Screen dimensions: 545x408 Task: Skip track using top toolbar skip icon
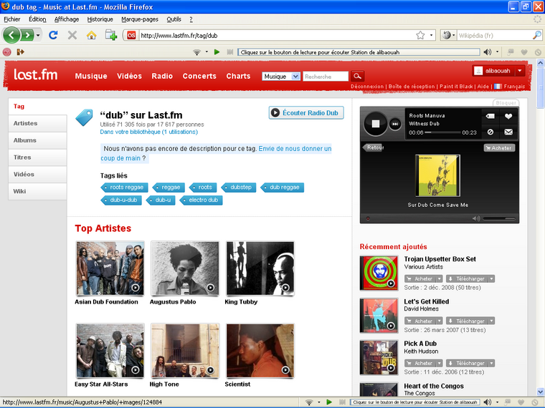click(x=229, y=52)
